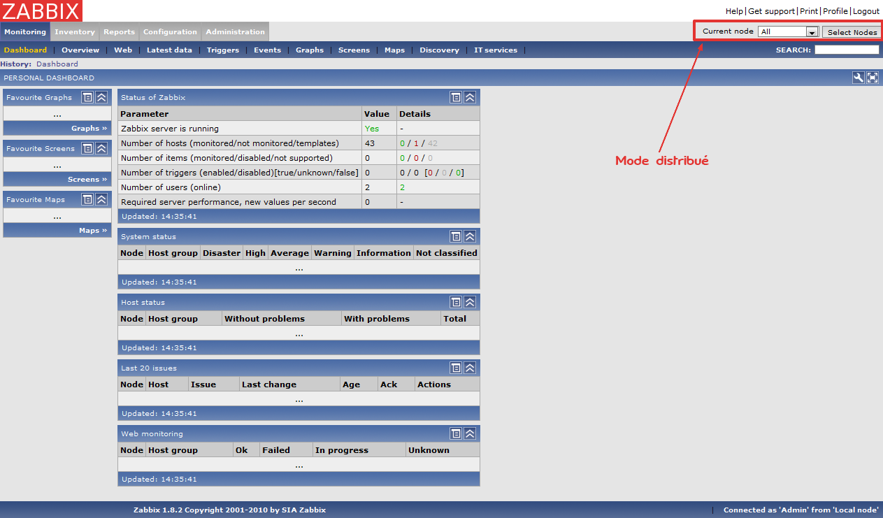Open System status widget menu icon
883x518 pixels.
(x=456, y=237)
